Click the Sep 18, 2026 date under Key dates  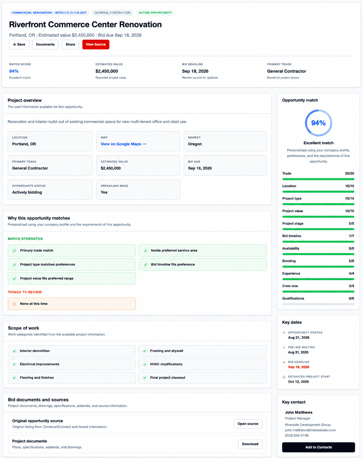click(x=299, y=367)
